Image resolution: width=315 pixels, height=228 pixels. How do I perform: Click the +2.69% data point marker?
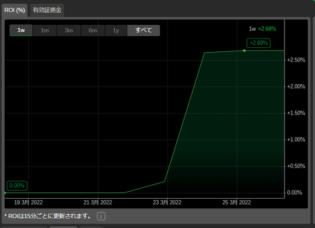coord(244,51)
